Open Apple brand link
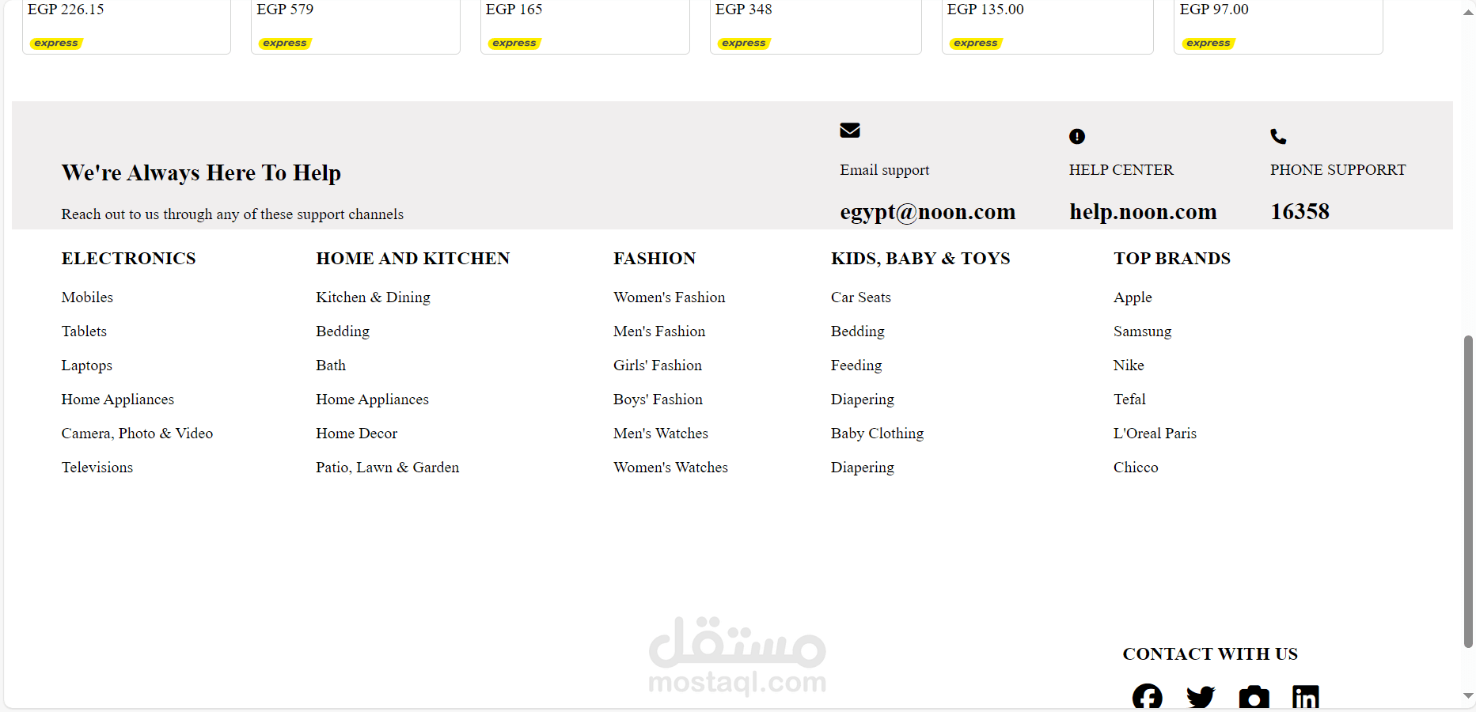Screen dimensions: 1476x712 [1133, 297]
